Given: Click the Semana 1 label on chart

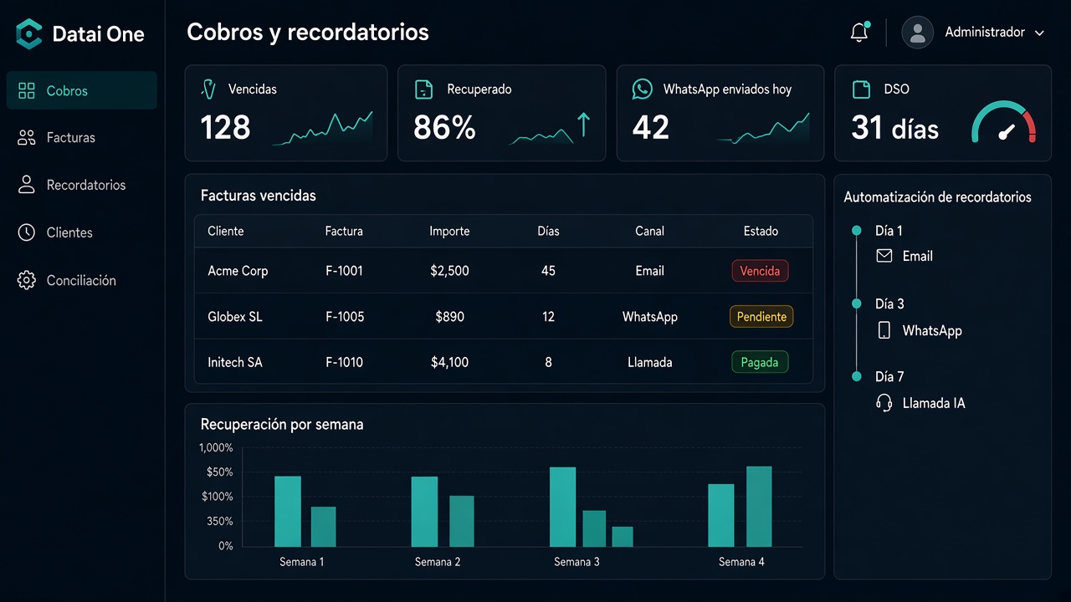Looking at the screenshot, I should [x=301, y=562].
